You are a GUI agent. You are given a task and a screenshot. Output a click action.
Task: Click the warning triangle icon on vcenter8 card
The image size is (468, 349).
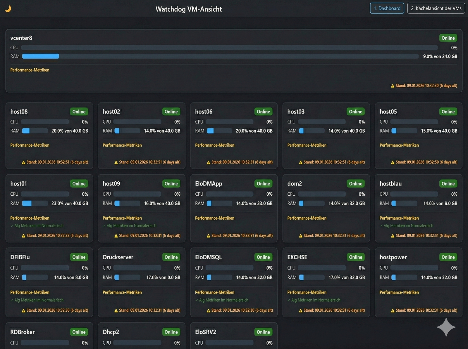pyautogui.click(x=393, y=86)
